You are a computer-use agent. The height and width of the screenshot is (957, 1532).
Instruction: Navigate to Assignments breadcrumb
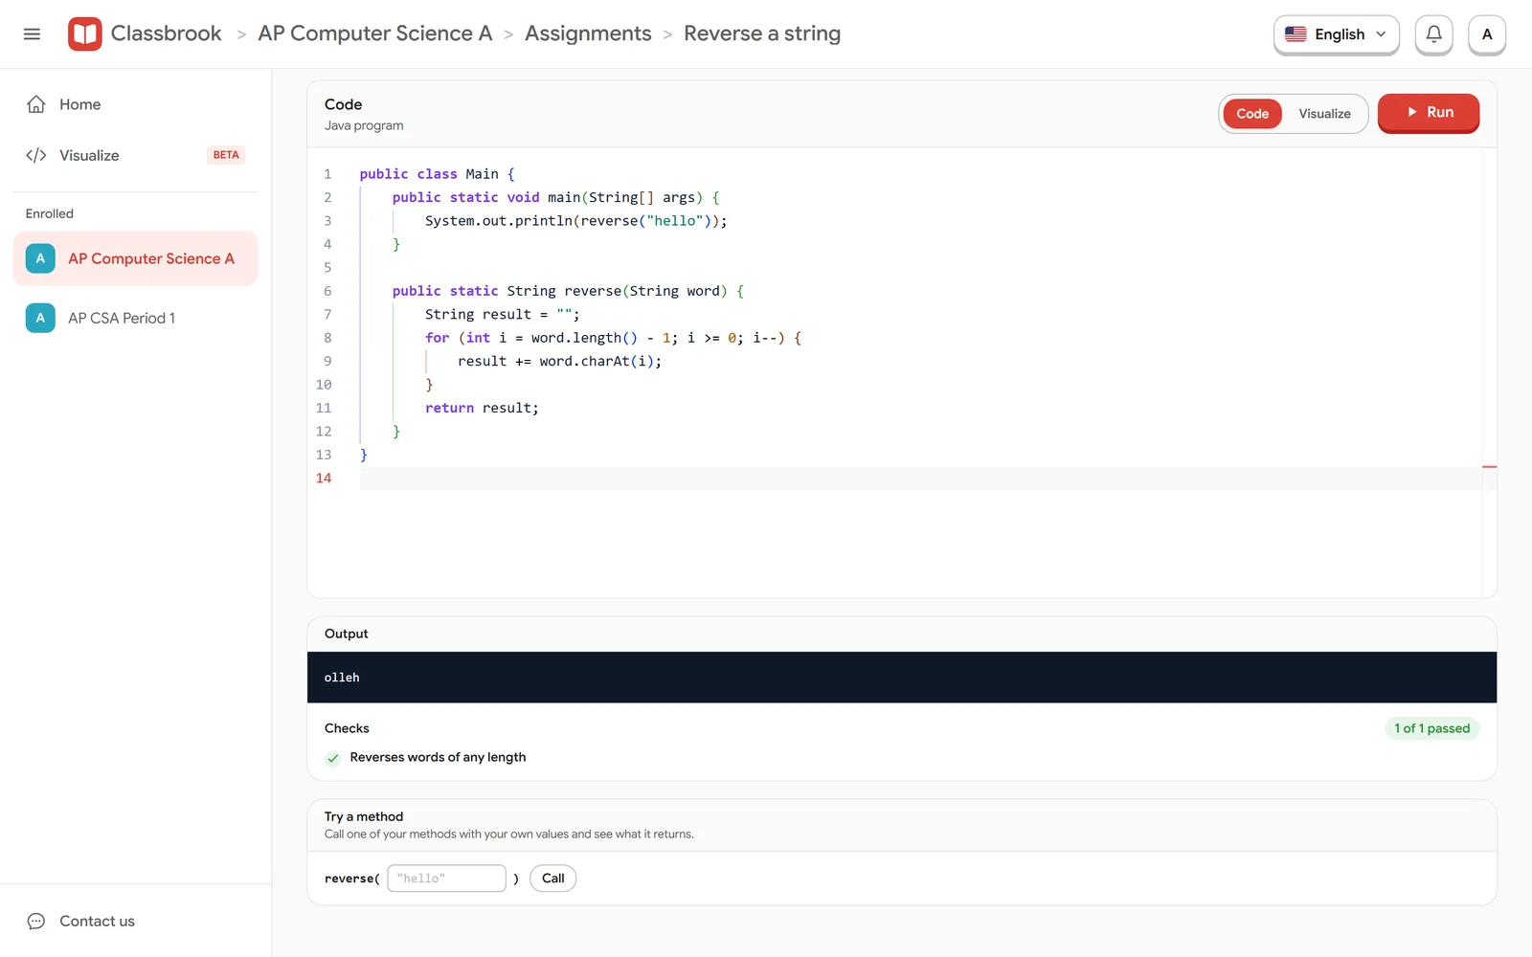click(588, 33)
